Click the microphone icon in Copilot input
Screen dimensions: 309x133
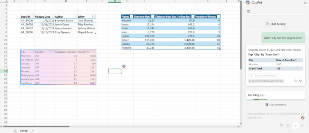(295, 125)
